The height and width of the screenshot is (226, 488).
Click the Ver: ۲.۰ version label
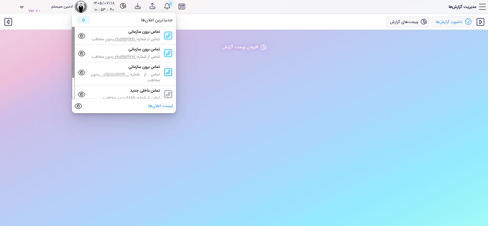tap(34, 11)
